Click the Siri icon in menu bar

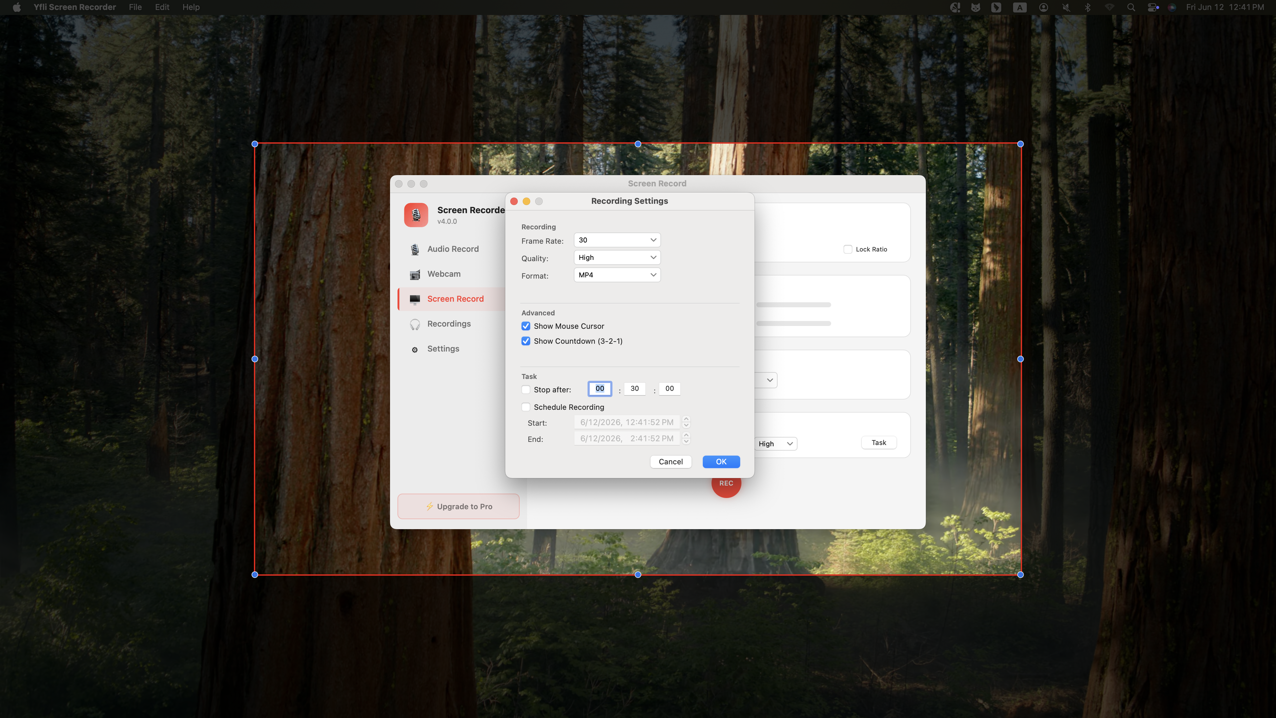point(1172,7)
